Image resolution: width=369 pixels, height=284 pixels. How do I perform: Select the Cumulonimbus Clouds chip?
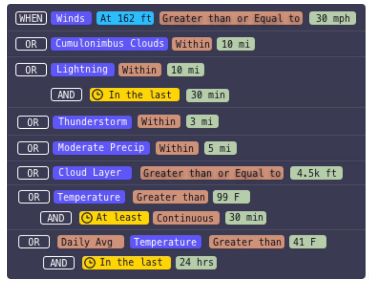tap(109, 44)
